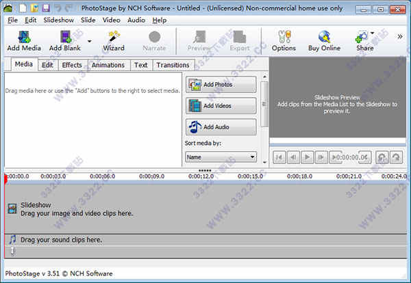Click the red timeline playhead marker
The height and width of the screenshot is (283, 411).
point(5,179)
